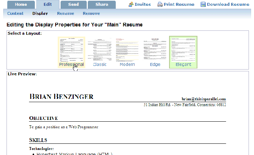Open the Share tab
Viewport: 254px width, 155px height.
[102, 5]
